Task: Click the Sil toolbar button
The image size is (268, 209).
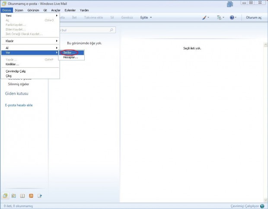Action: (x=112, y=17)
